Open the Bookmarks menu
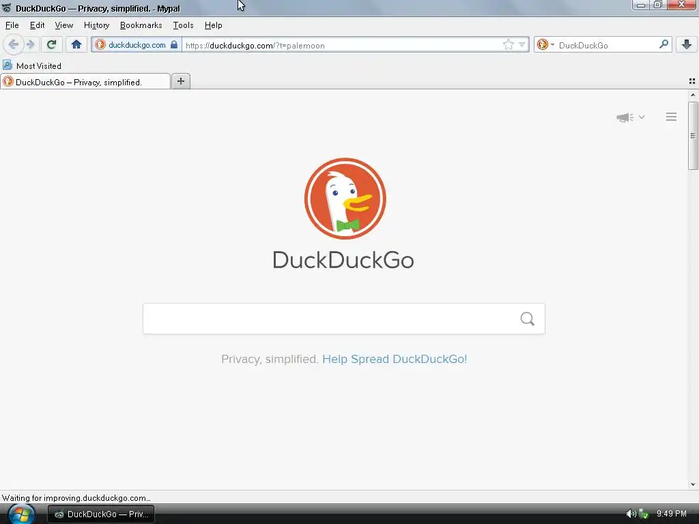The height and width of the screenshot is (524, 699). click(x=141, y=25)
